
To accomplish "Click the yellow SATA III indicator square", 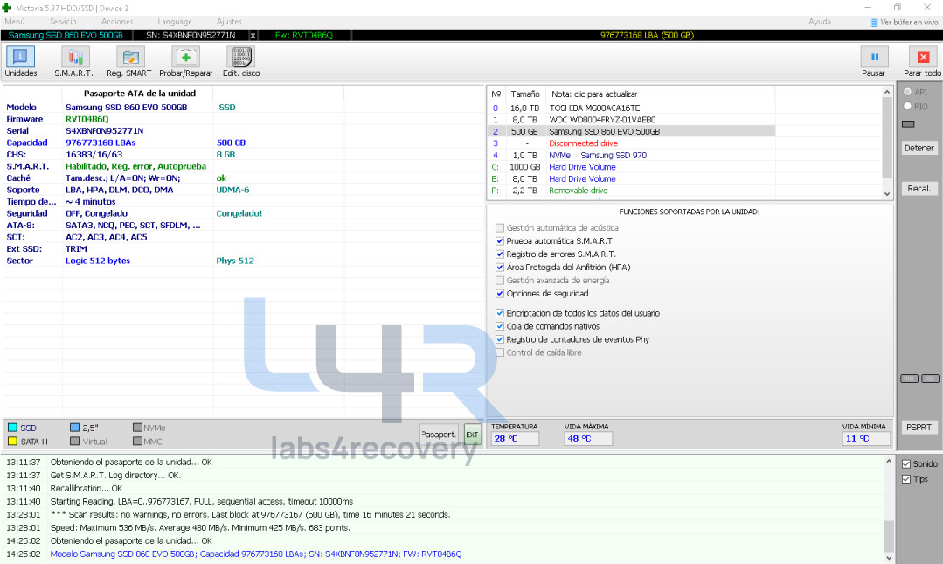I will pyautogui.click(x=12, y=442).
